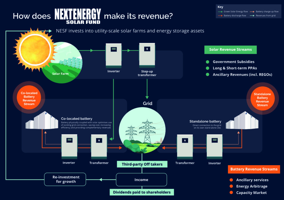Toggle the Ancillary services bullet
Image resolution: width=284 pixels, height=200 pixels.
tap(231, 180)
